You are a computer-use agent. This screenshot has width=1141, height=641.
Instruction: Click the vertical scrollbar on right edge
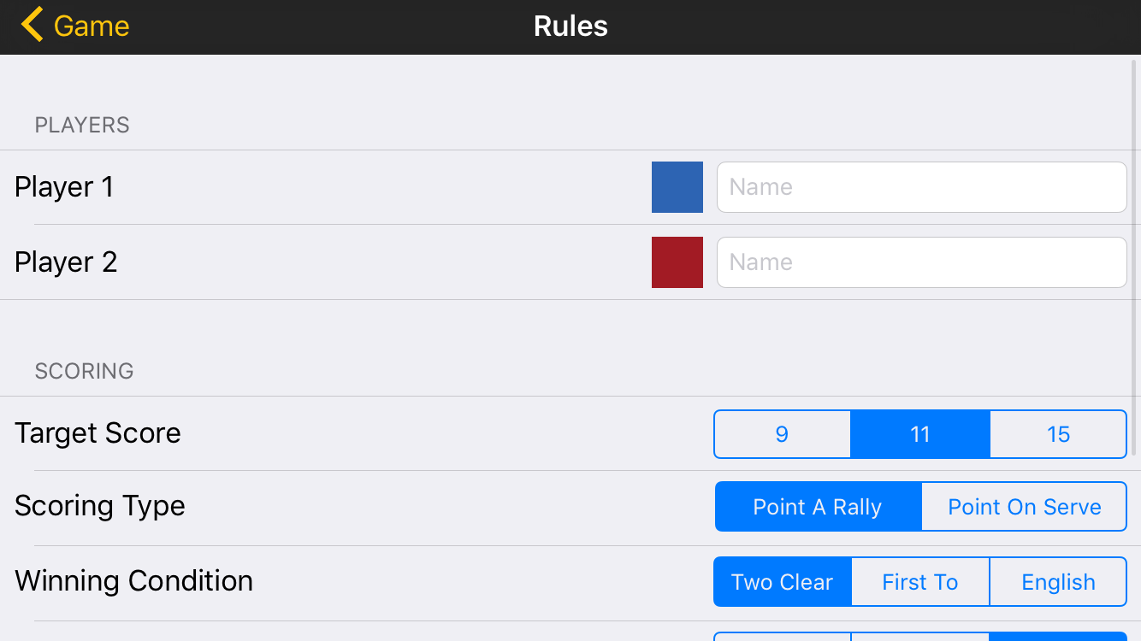coord(1133,256)
